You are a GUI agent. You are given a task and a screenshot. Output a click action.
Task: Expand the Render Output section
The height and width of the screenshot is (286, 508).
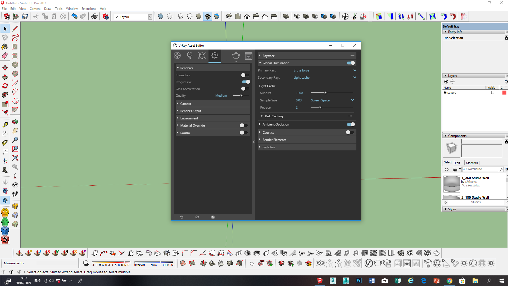pyautogui.click(x=191, y=111)
